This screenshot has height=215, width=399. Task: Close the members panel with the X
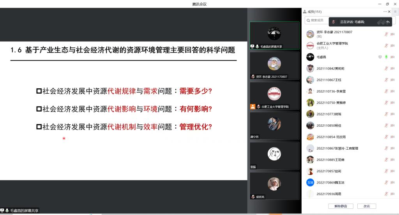pyautogui.click(x=389, y=12)
